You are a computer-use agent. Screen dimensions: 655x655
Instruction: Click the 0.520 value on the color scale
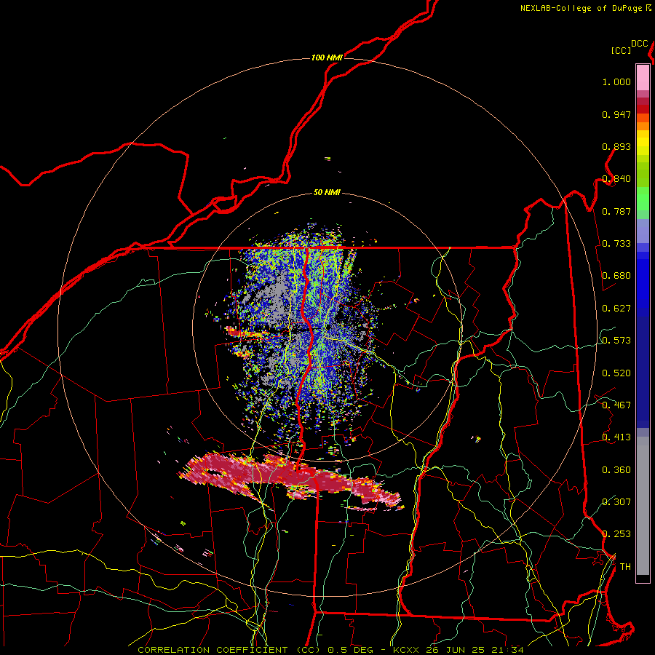pos(616,373)
